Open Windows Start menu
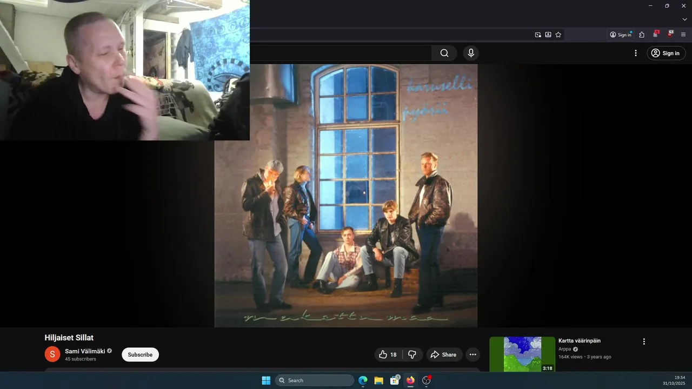692x389 pixels. tap(266, 380)
